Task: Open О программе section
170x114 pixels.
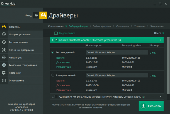Action: 22,81
